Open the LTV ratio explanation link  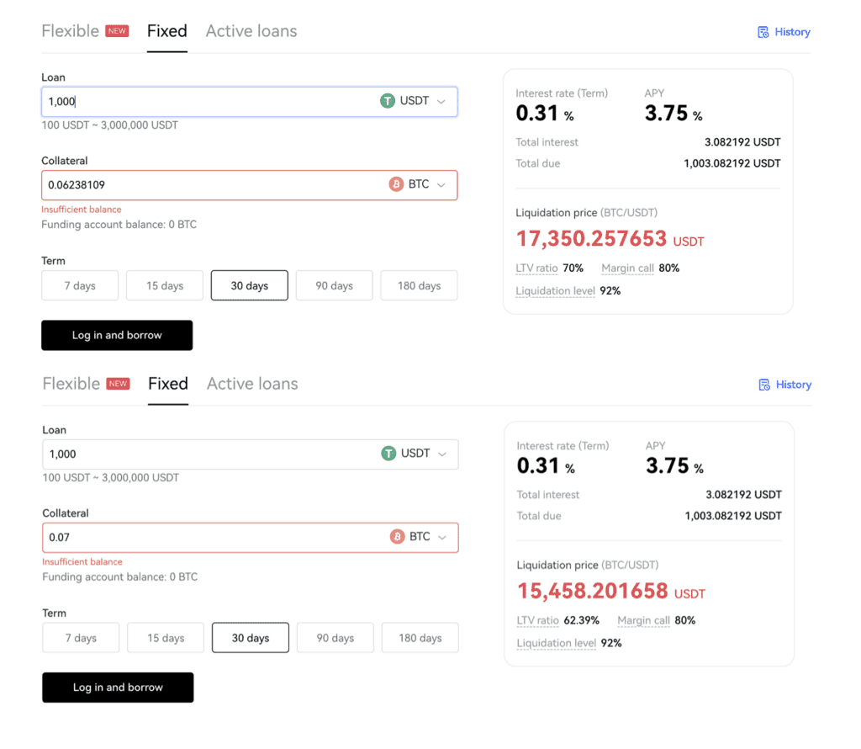click(536, 268)
